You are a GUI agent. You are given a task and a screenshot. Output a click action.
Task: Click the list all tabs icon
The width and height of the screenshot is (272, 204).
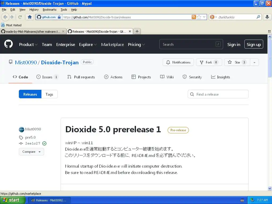[x=269, y=31]
